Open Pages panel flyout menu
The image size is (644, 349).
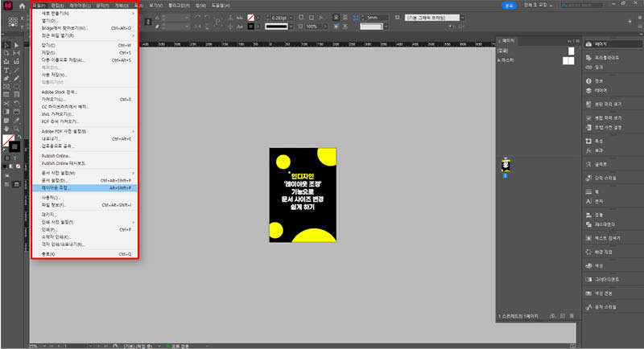tap(577, 41)
